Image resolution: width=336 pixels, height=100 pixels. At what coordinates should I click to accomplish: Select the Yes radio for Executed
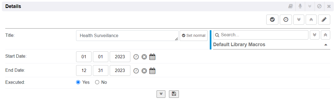tap(78, 82)
